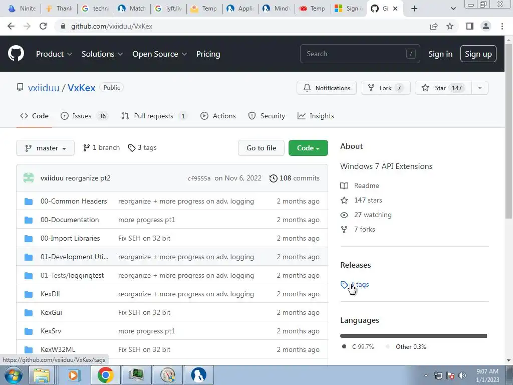Click the address bar URL
The height and width of the screenshot is (385, 513).
(112, 26)
